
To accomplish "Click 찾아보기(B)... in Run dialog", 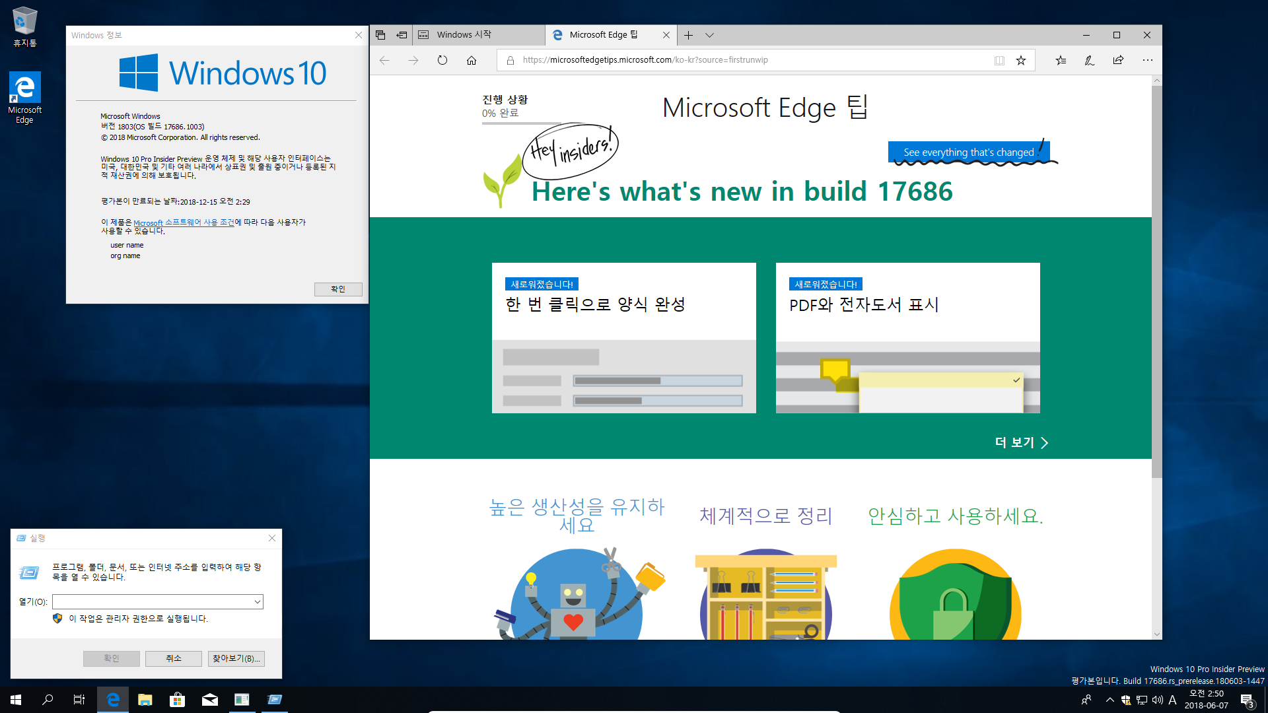I will [x=236, y=658].
